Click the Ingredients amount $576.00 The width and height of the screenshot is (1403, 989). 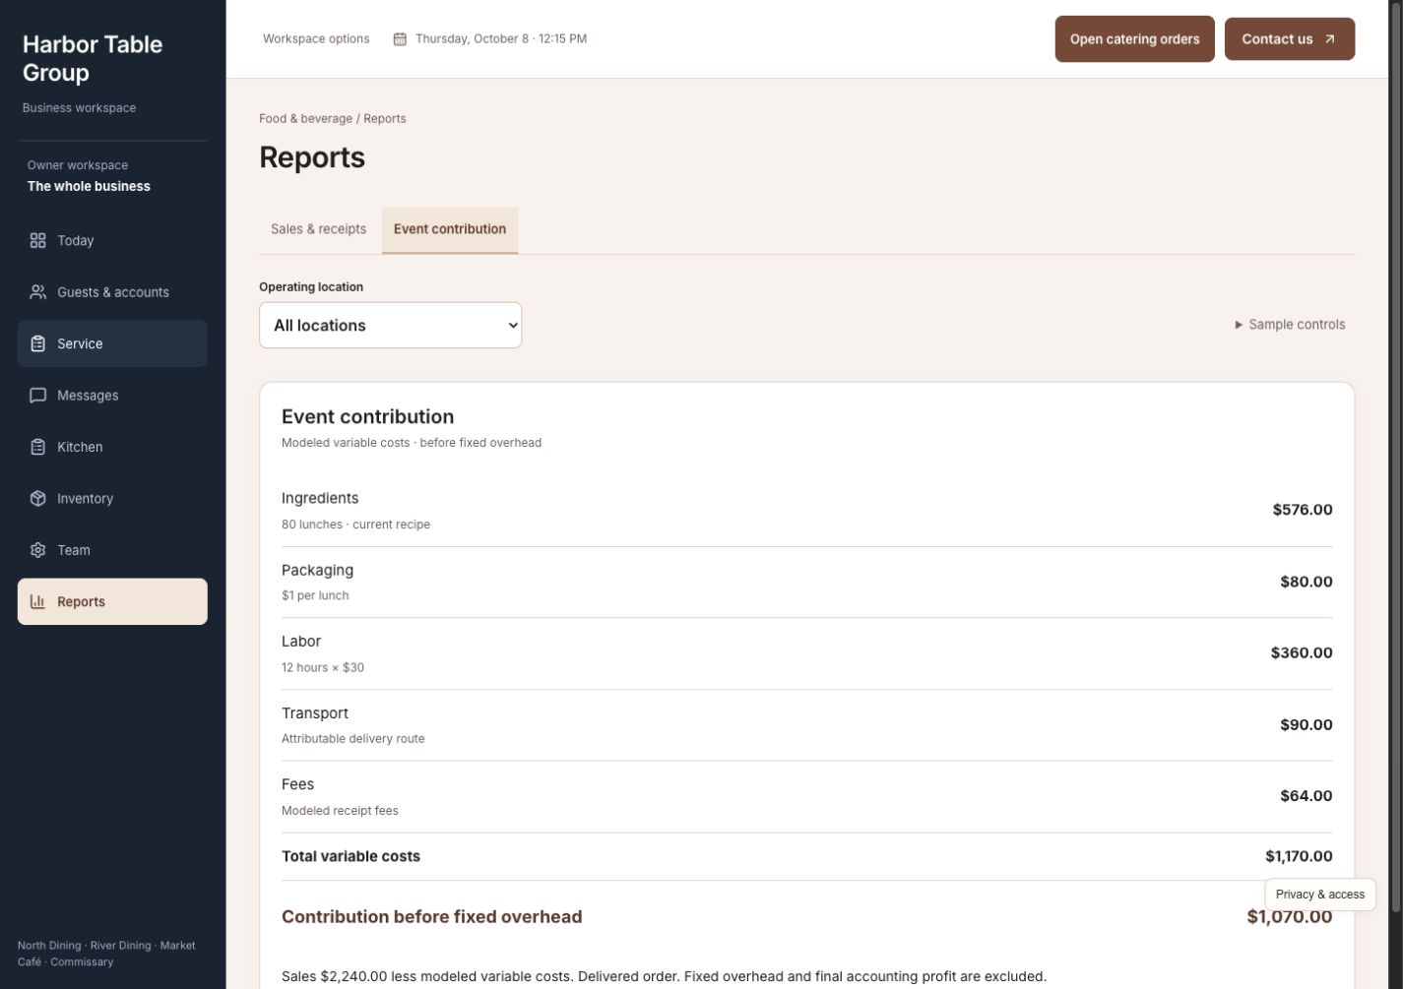click(1302, 510)
